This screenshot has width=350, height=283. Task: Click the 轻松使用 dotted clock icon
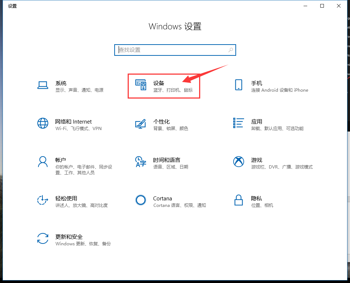[x=43, y=200]
